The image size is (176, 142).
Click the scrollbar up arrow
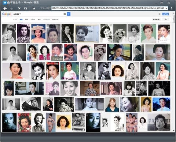(x=173, y=13)
